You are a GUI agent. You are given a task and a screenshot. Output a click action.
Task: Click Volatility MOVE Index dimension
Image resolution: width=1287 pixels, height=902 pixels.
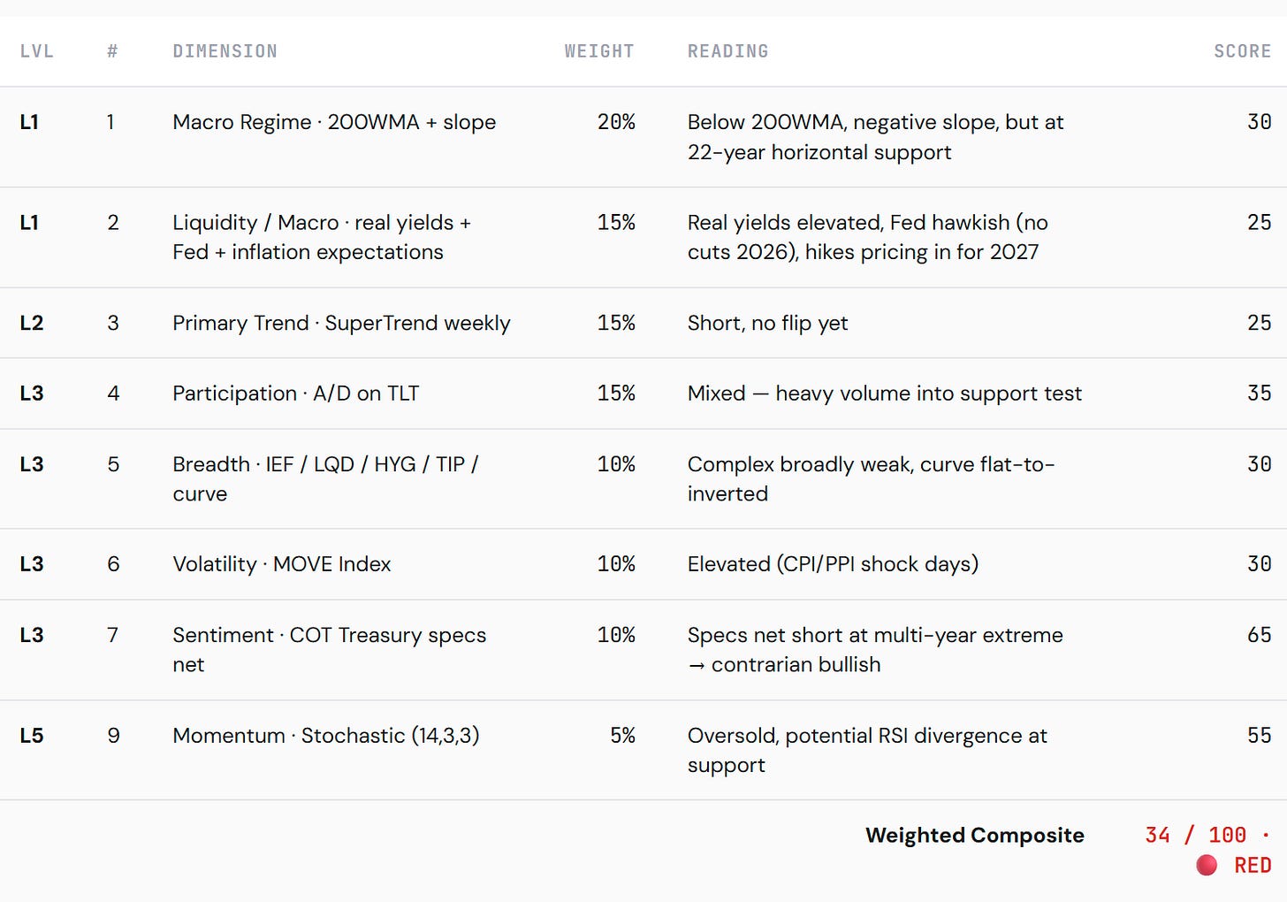pos(281,564)
